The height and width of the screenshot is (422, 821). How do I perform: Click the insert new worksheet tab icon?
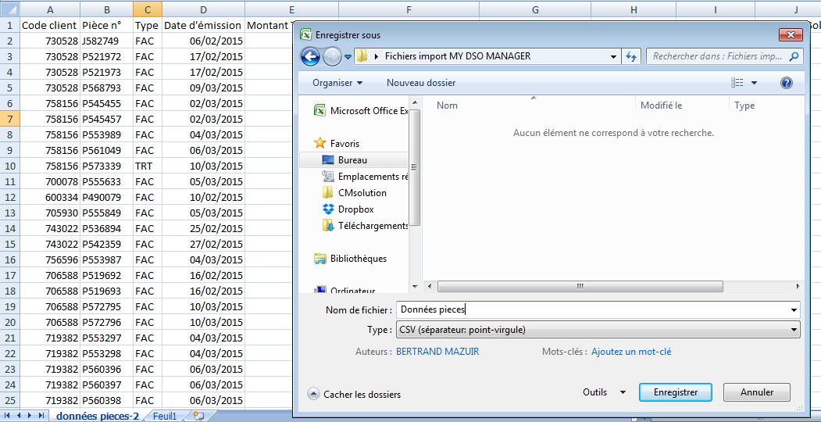point(198,416)
